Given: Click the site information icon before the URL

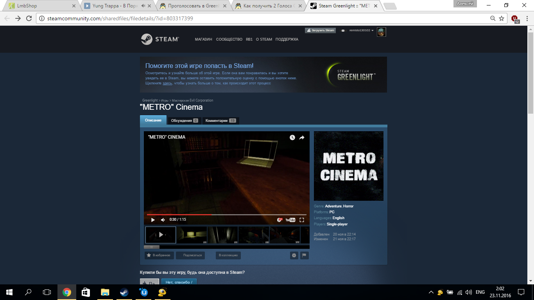Looking at the screenshot, I should [43, 18].
